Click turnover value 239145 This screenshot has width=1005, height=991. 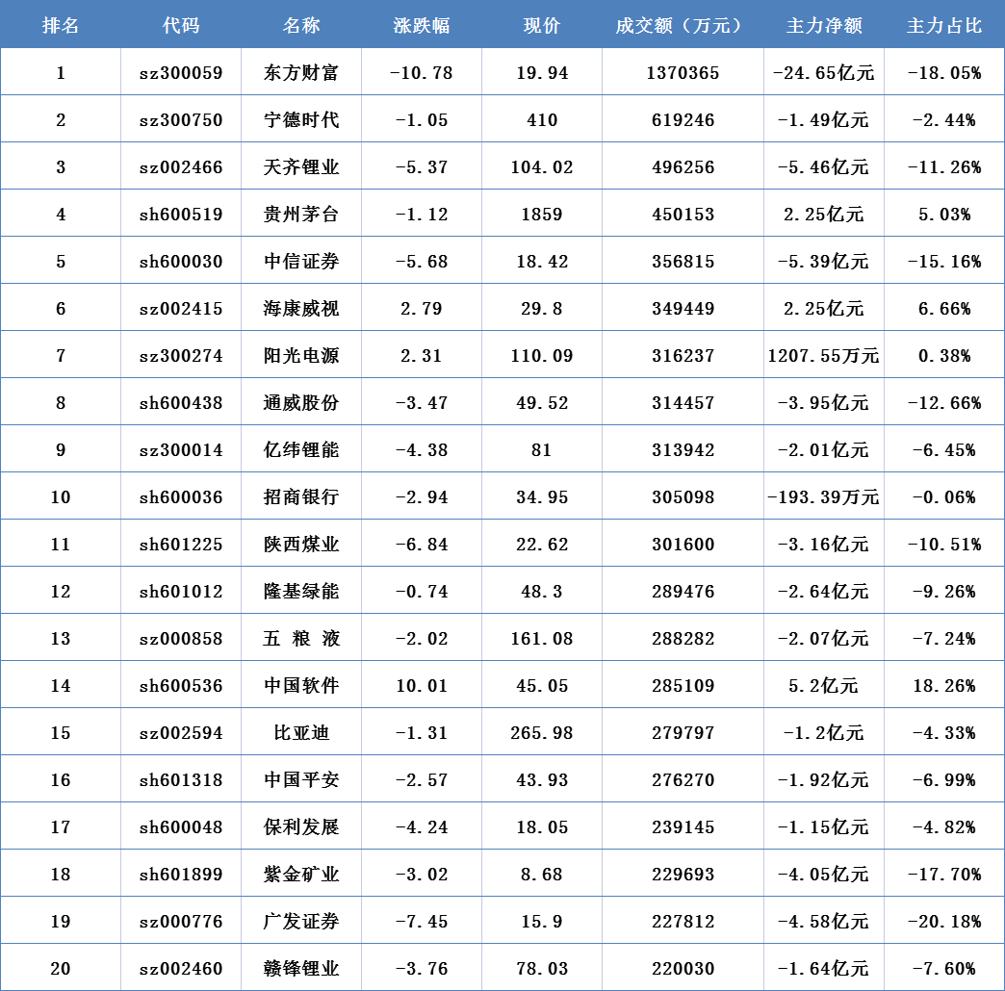(x=683, y=827)
